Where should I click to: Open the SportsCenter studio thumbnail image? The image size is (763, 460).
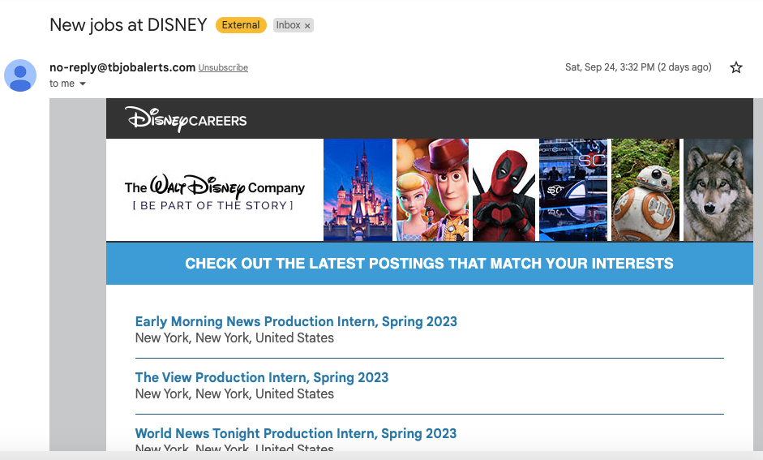pyautogui.click(x=573, y=190)
